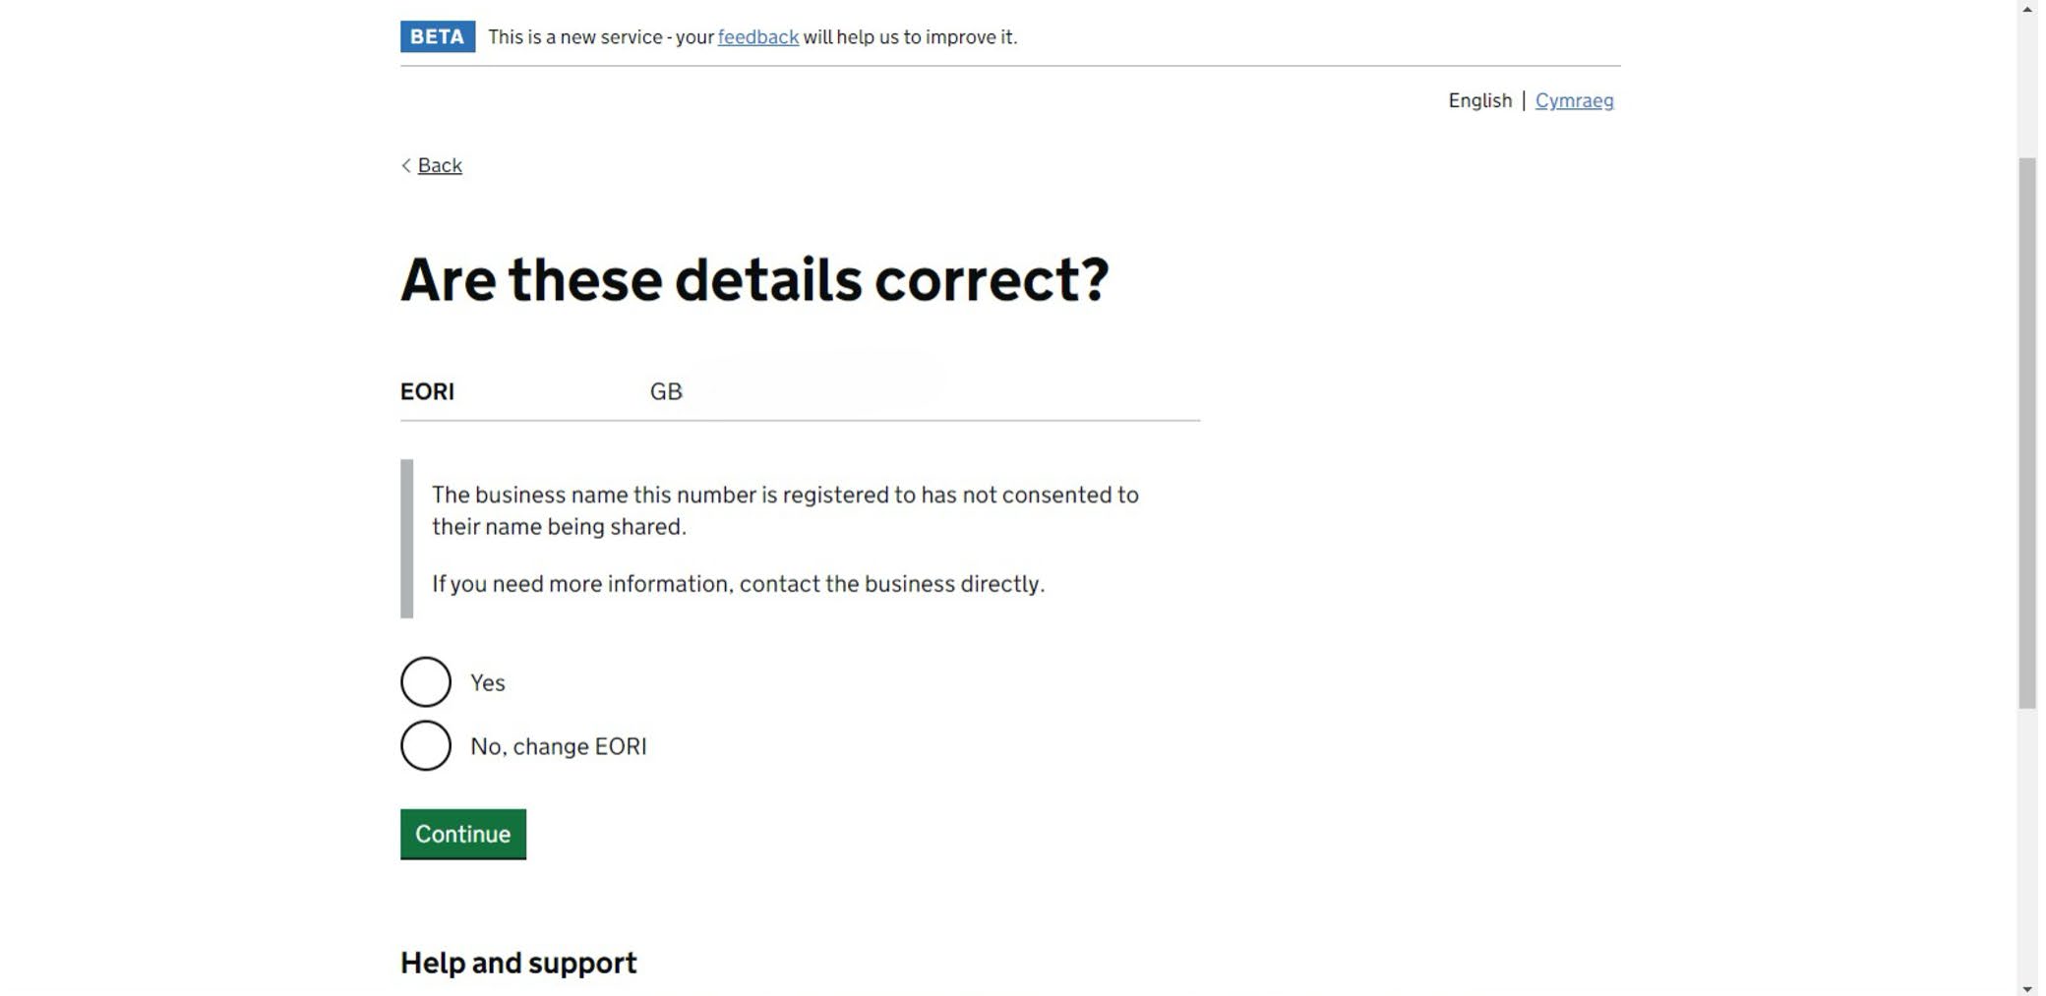The height and width of the screenshot is (996, 2046).
Task: Click the "contact the business directly" sentence
Action: pos(738,584)
